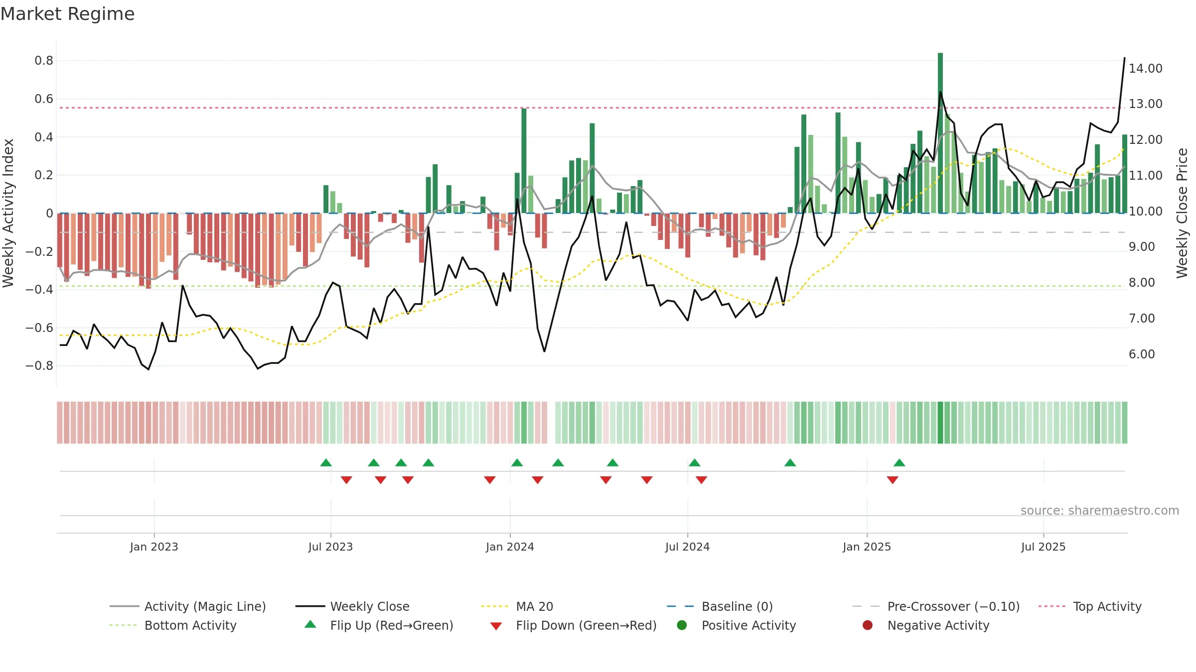Toggle Baseline (0) legend entry
1196x672 pixels.
[720, 606]
